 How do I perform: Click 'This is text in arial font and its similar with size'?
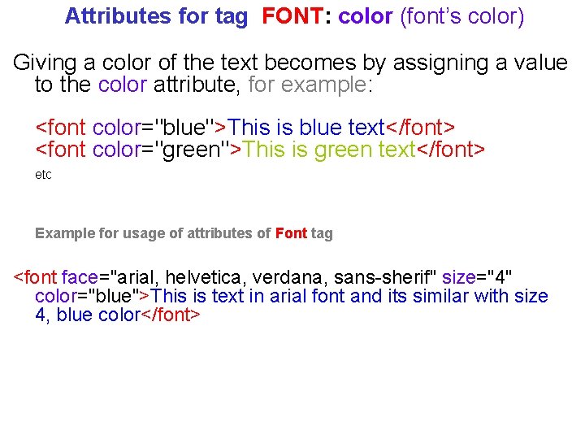[x=349, y=297]
